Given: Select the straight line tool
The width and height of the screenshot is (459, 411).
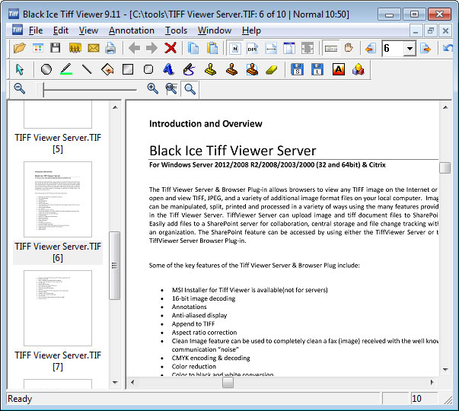Looking at the screenshot, I should [87, 69].
